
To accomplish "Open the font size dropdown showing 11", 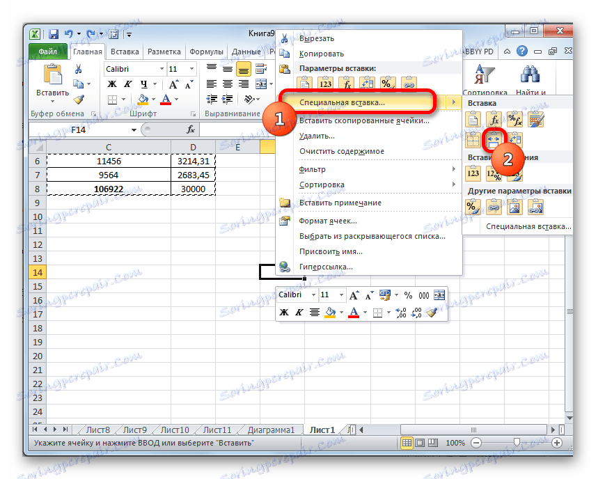I will pos(180,69).
